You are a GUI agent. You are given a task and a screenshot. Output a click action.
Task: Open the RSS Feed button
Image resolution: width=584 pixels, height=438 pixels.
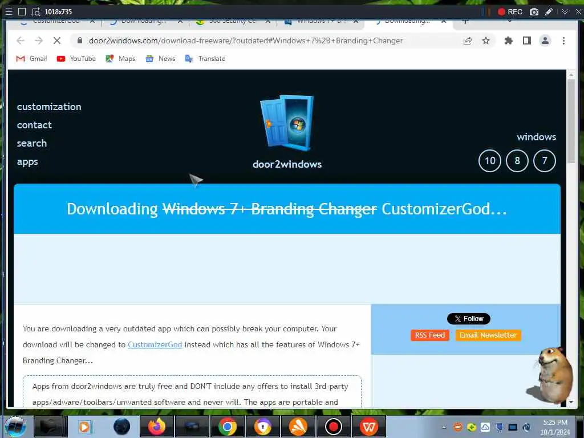click(x=430, y=335)
